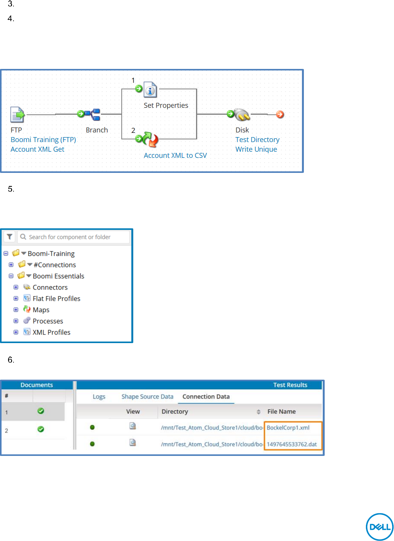Open the Account XML Get operation link
Image resolution: width=394 pixels, height=541 pixels.
pos(37,149)
